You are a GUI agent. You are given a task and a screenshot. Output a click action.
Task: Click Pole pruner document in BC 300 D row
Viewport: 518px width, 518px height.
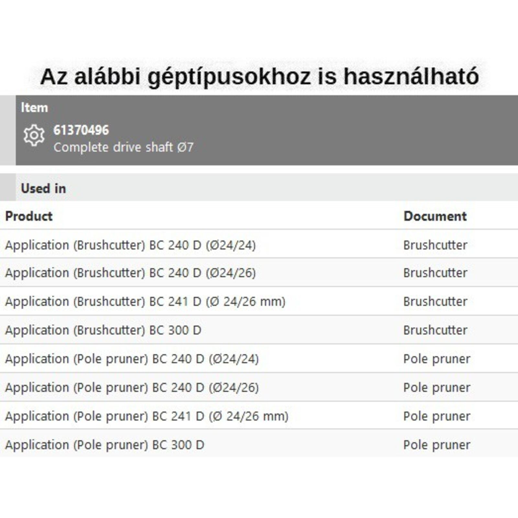436,445
